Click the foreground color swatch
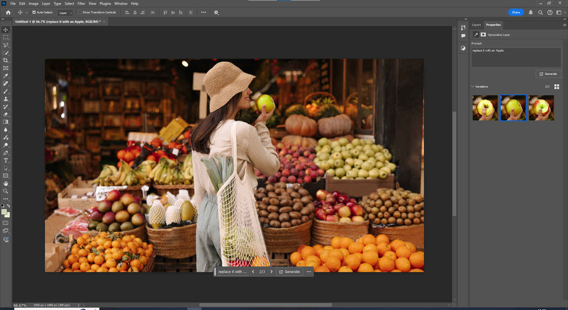The width and height of the screenshot is (568, 310). click(4, 212)
